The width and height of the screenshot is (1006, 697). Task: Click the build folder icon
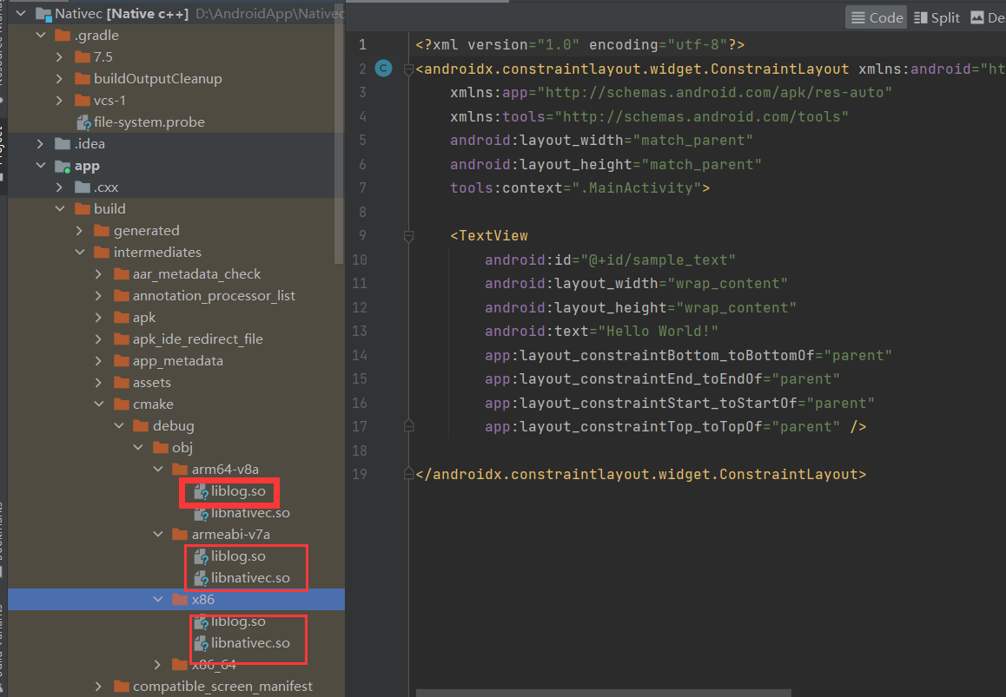(83, 209)
